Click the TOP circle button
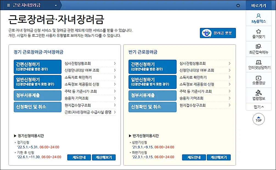This screenshot has width=276, height=170. point(258,119)
